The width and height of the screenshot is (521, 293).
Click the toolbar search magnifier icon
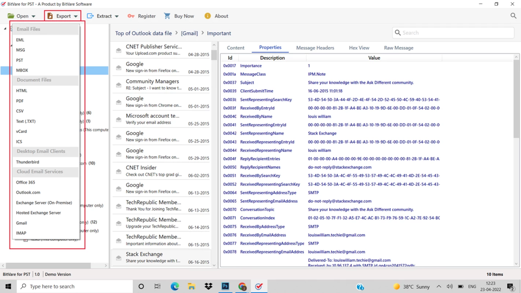[x=513, y=16]
